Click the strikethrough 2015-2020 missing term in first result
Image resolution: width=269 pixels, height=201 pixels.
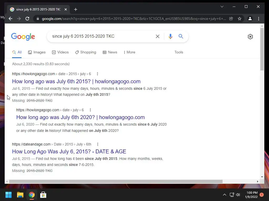[35, 100]
